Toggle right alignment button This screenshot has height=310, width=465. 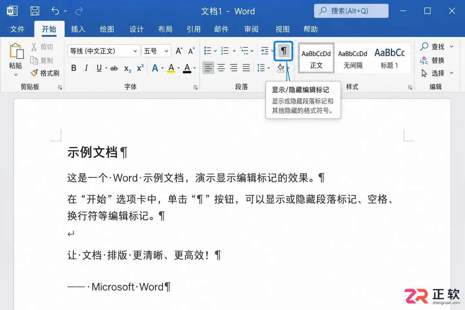(x=233, y=67)
